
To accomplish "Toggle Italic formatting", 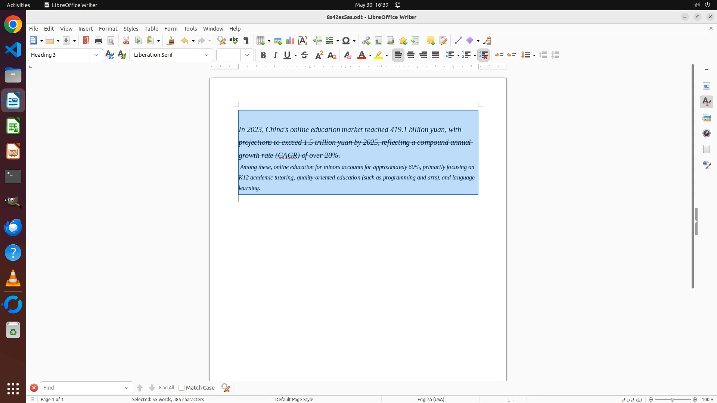I will [276, 55].
